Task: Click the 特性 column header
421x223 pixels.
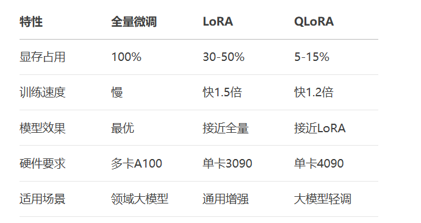Action: [x=31, y=22]
